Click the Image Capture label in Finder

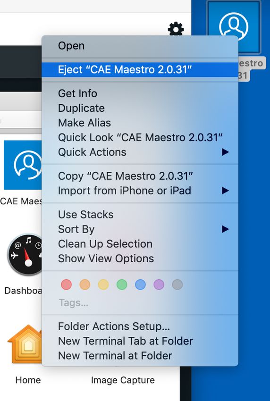[123, 380]
